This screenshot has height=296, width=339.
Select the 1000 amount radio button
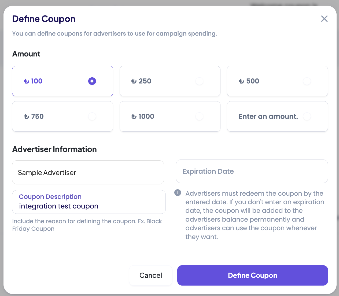click(199, 116)
